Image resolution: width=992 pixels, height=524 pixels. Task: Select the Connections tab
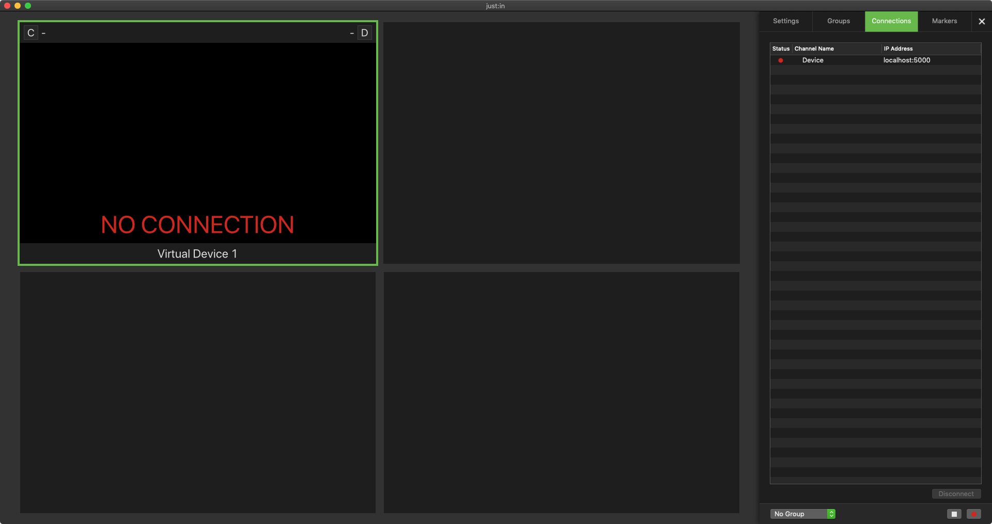click(x=891, y=21)
